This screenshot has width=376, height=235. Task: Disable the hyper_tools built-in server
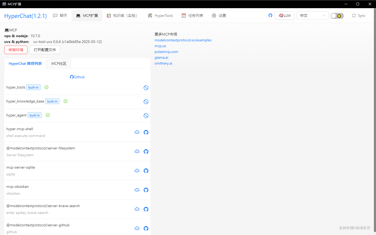[x=146, y=88]
